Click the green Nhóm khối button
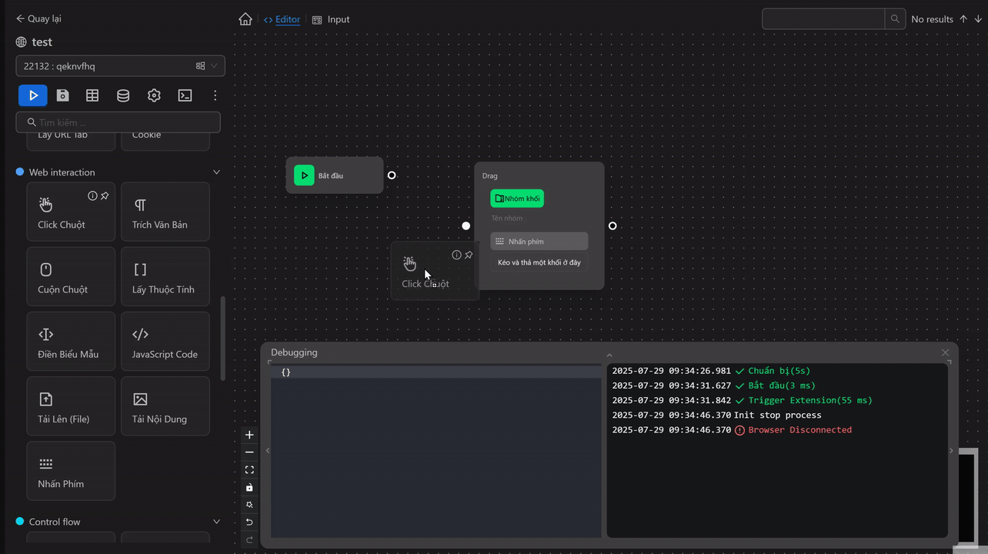Screen dimensions: 988x554 [517, 199]
